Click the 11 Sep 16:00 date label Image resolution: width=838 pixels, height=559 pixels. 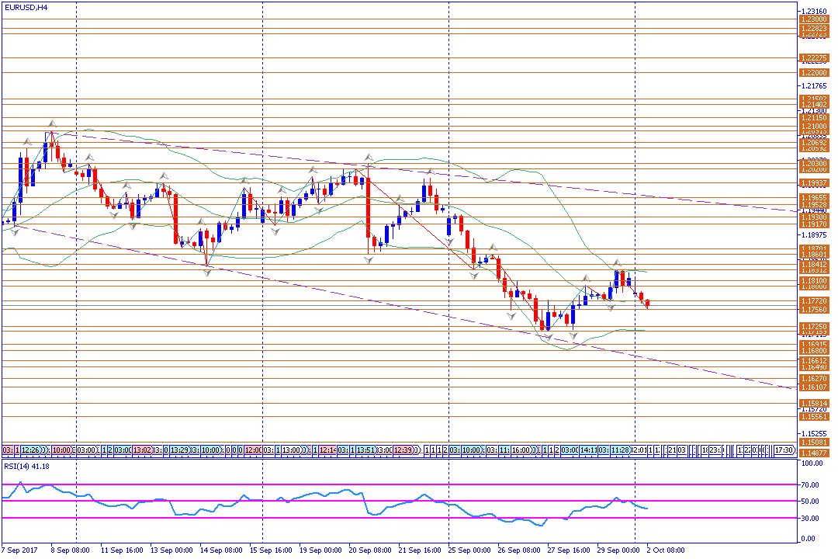click(122, 550)
